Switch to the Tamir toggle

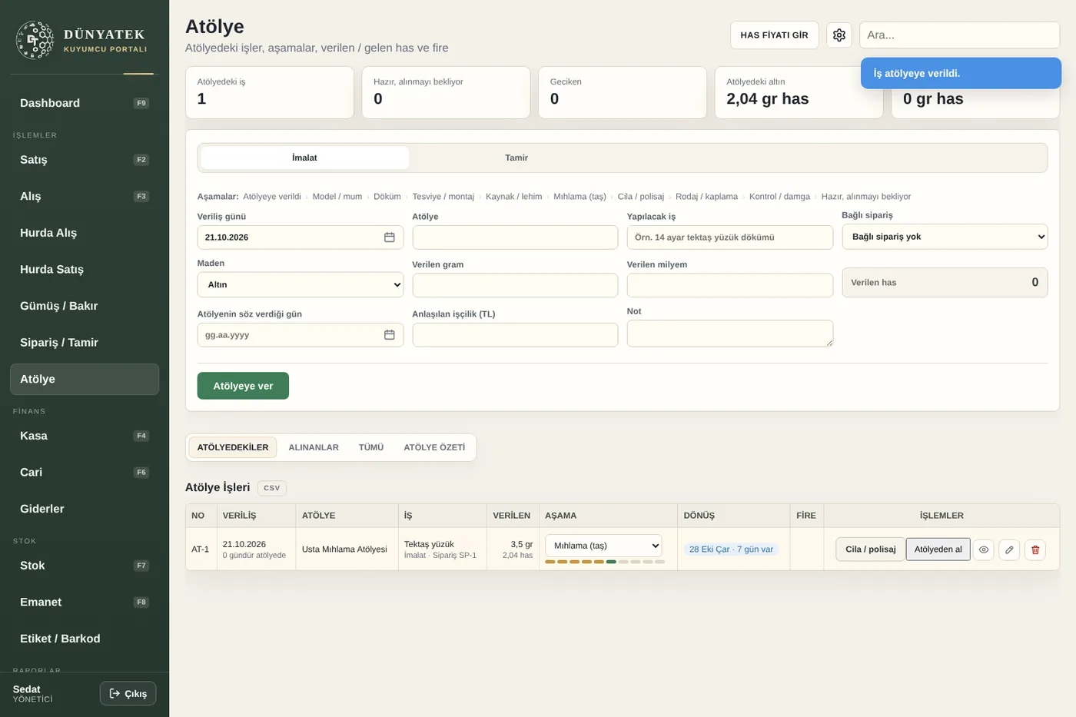point(516,158)
